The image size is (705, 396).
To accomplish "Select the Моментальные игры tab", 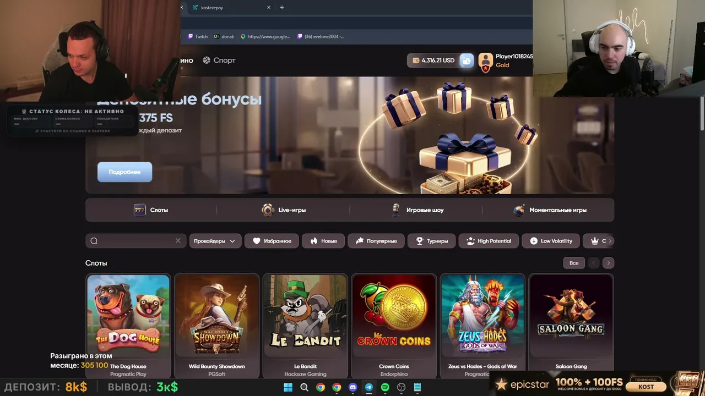I will pyautogui.click(x=549, y=210).
